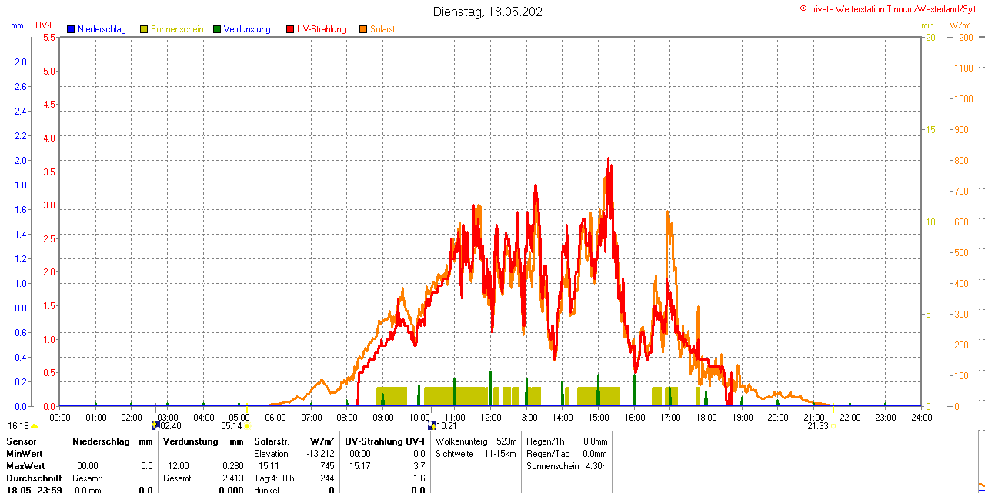Click the green Verdunstung legend square
Screen dimensions: 985x493
click(217, 29)
